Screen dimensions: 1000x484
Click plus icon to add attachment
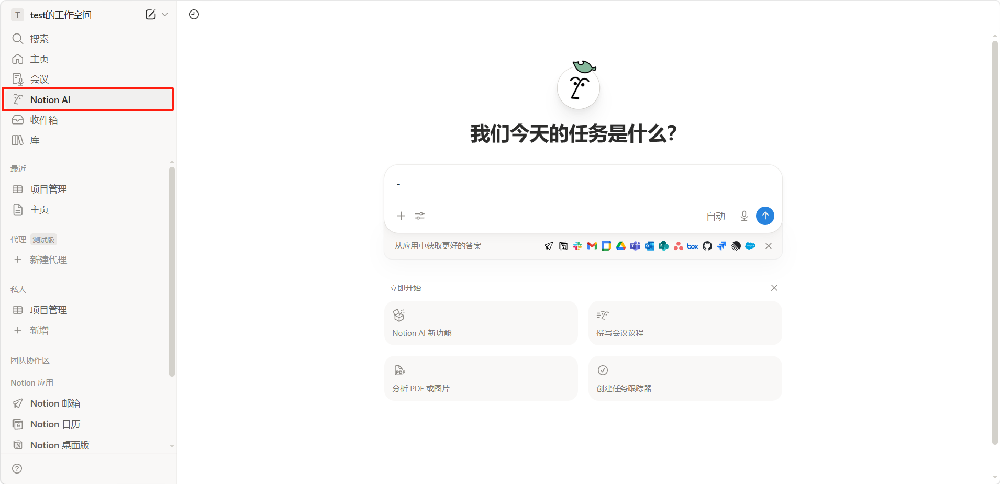[401, 216]
